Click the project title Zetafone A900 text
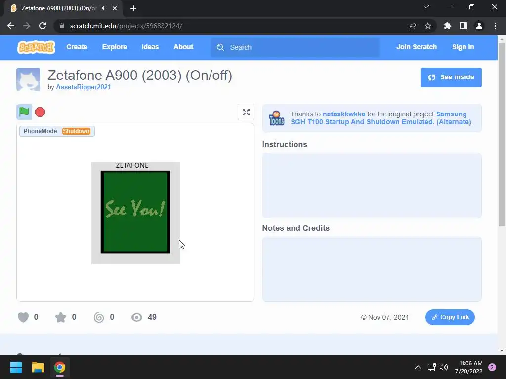The height and width of the screenshot is (379, 506). (140, 76)
